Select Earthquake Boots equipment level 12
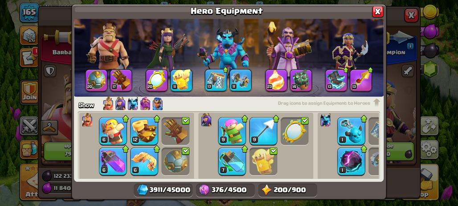The height and width of the screenshot is (206, 458). tap(144, 131)
